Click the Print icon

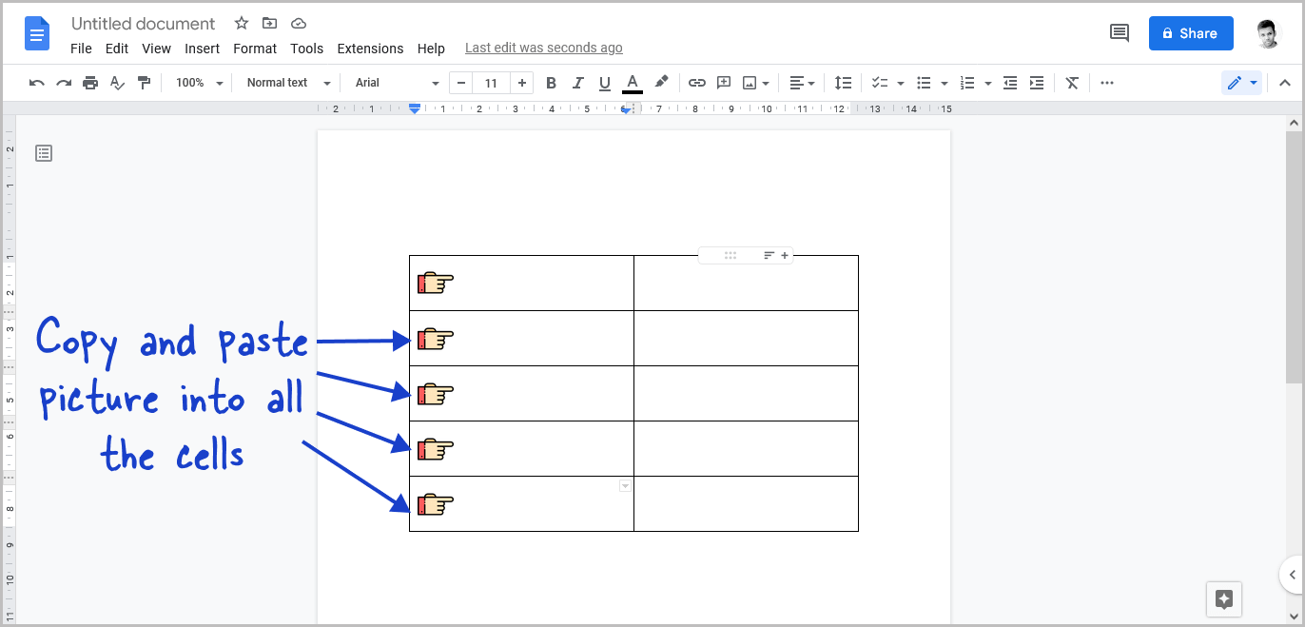point(90,83)
